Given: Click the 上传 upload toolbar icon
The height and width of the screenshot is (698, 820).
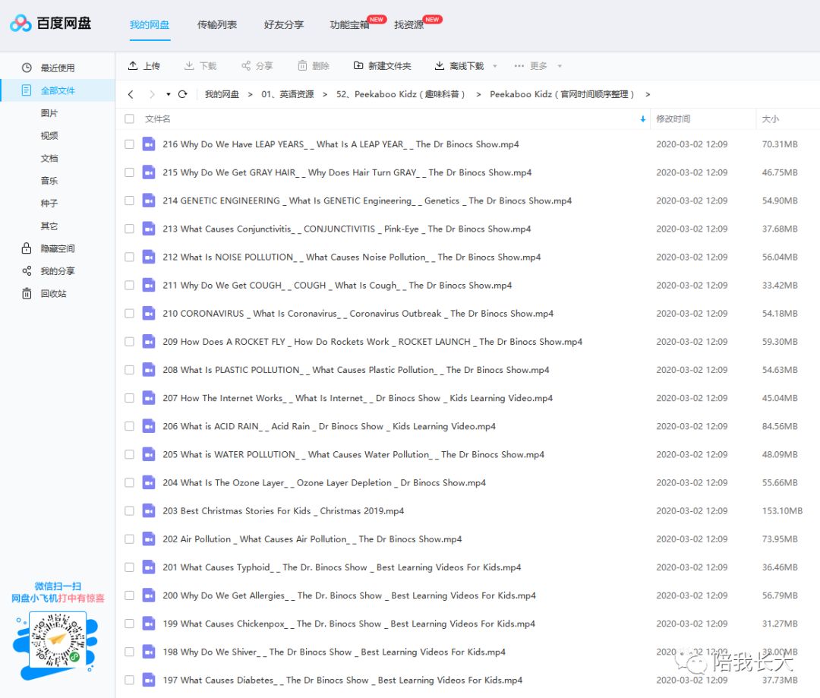Looking at the screenshot, I should pos(133,65).
